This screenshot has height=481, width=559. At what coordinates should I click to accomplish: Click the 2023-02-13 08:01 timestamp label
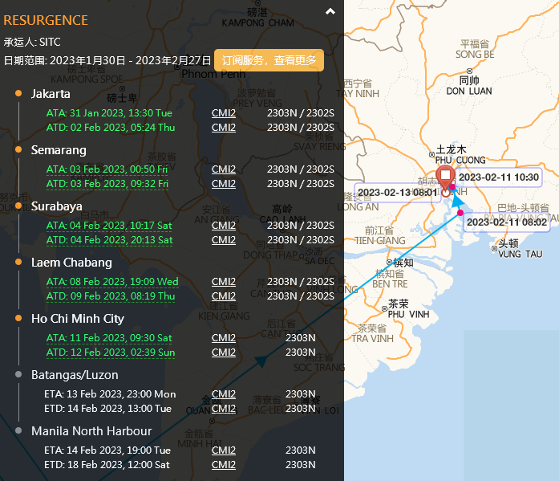click(397, 193)
